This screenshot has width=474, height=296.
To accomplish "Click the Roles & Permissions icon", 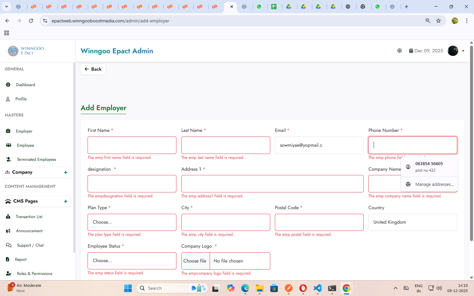I will pyautogui.click(x=9, y=273).
